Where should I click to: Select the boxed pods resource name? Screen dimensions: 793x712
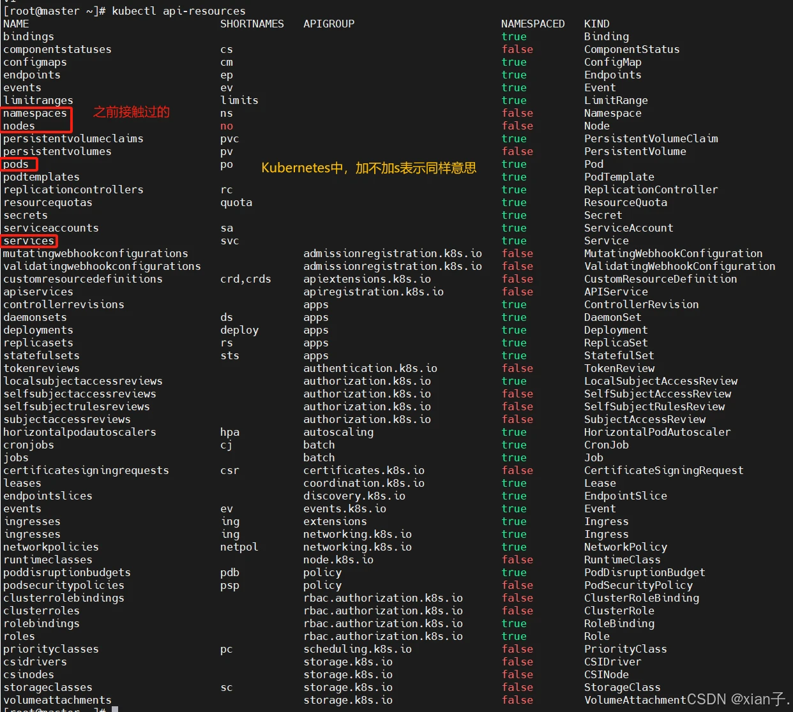(16, 165)
